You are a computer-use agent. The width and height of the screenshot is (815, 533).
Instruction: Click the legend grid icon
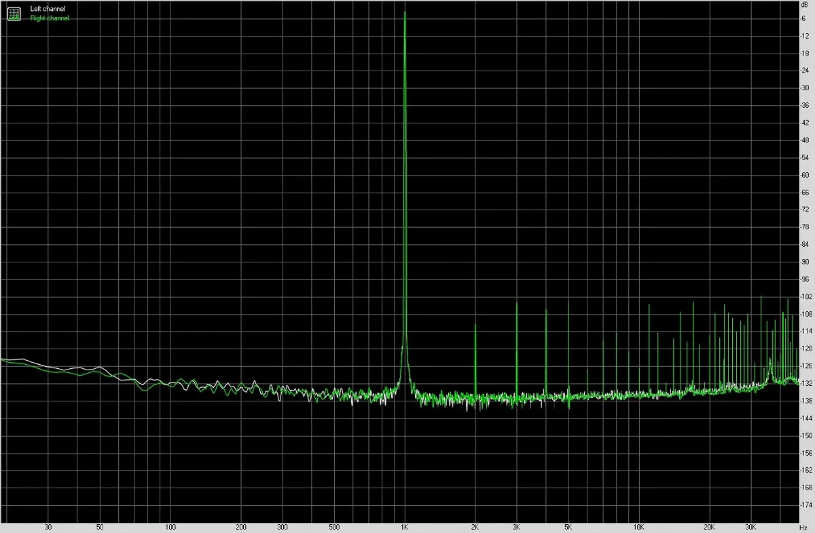(x=14, y=14)
